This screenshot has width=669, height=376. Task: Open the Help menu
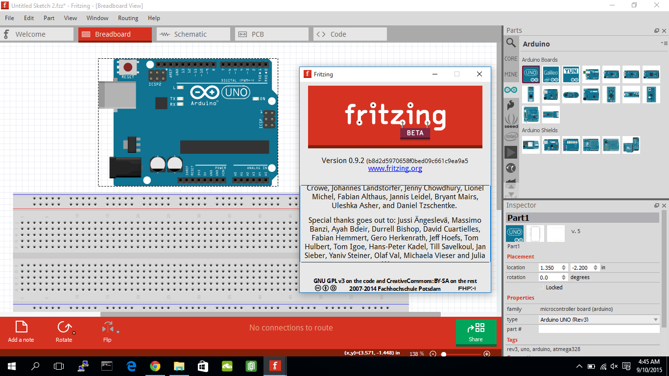tap(154, 18)
